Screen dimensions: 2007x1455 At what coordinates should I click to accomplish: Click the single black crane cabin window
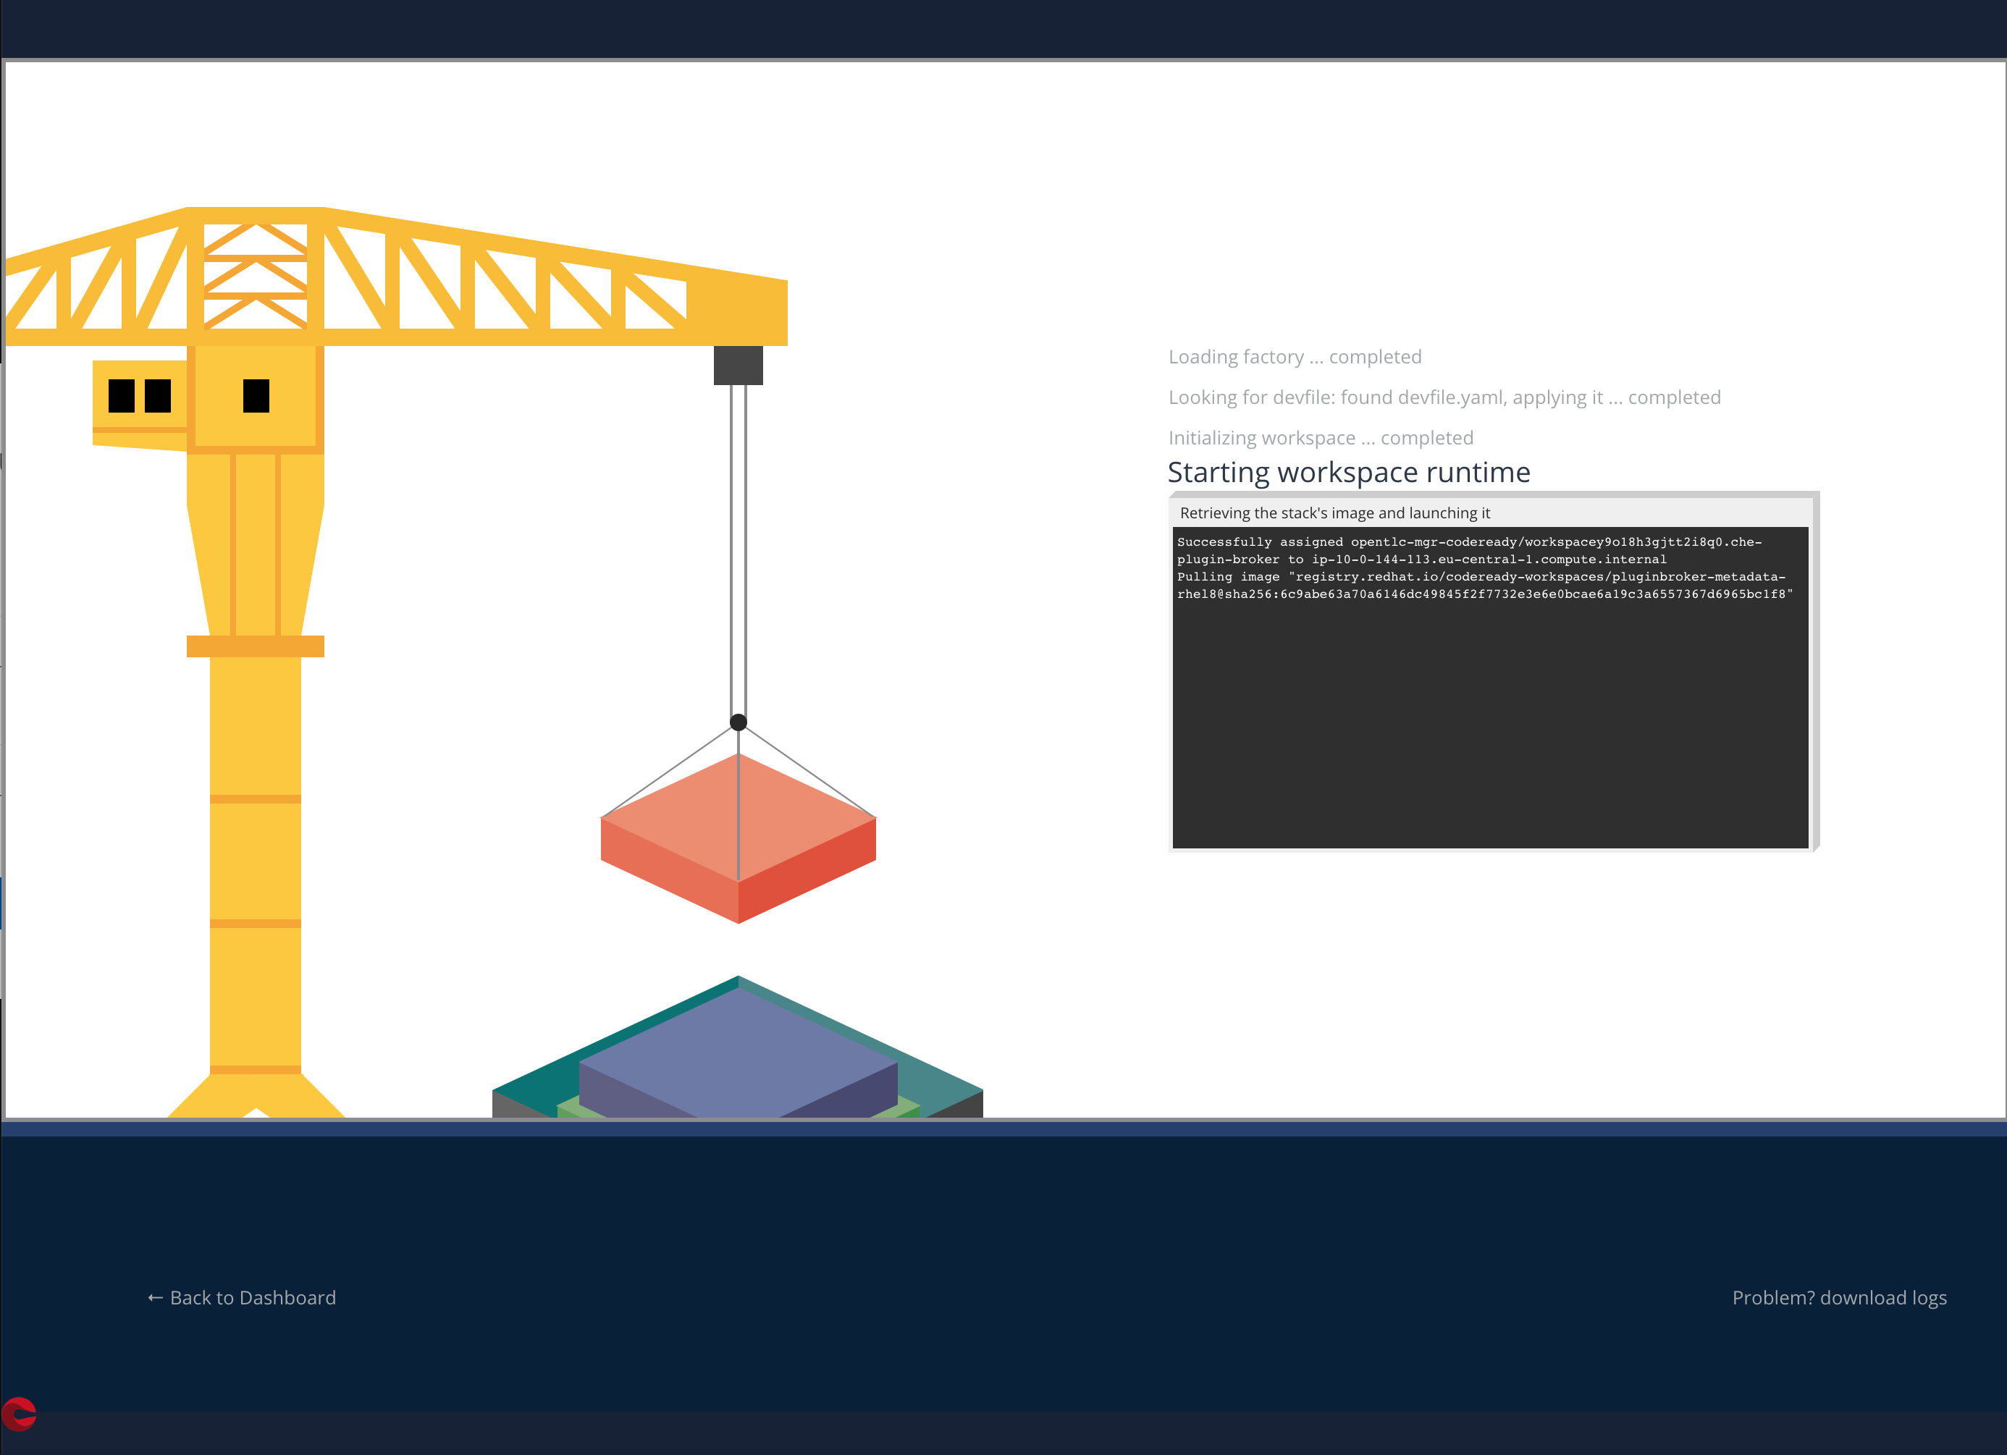click(256, 395)
